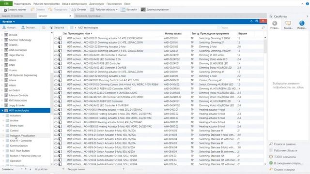Close the Каталог tab with its X
The image size is (310, 174).
click(x=70, y=16)
